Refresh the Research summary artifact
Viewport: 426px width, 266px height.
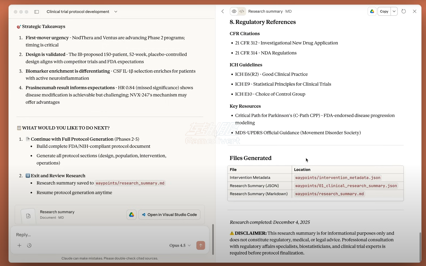(404, 11)
